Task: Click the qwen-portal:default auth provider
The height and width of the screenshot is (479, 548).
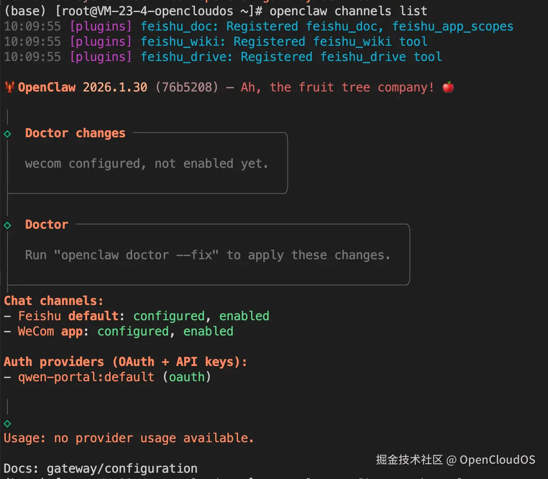Action: [85, 377]
